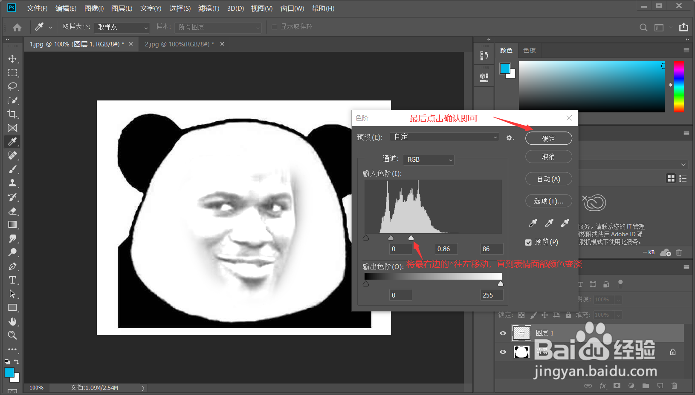Click the Home icon in options bar
Image resolution: width=695 pixels, height=395 pixels.
point(17,27)
